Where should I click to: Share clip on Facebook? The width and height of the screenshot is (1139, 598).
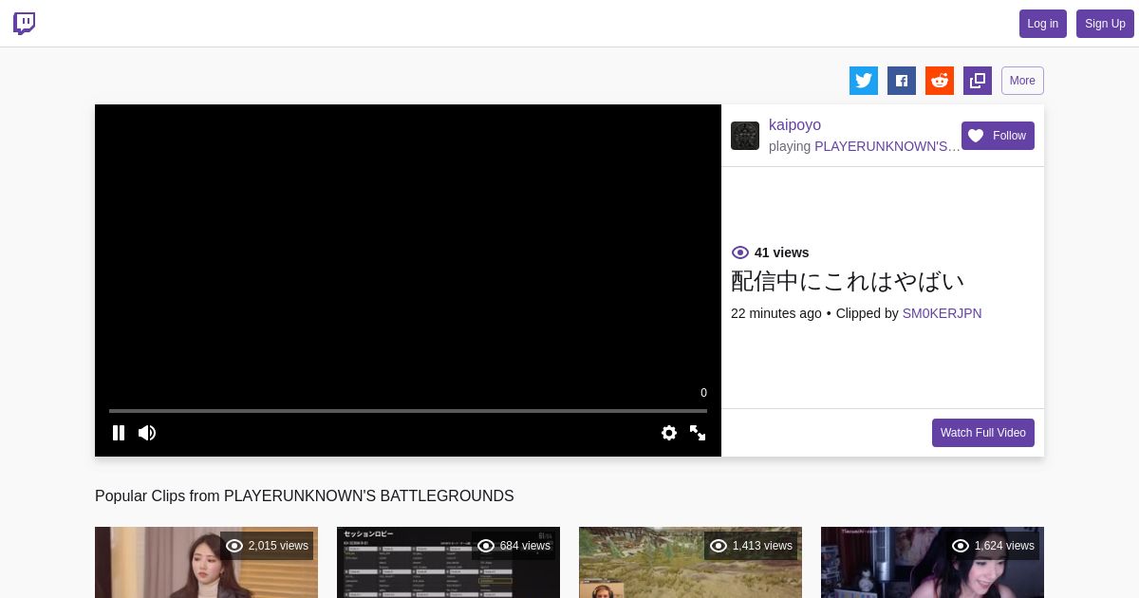point(902,81)
